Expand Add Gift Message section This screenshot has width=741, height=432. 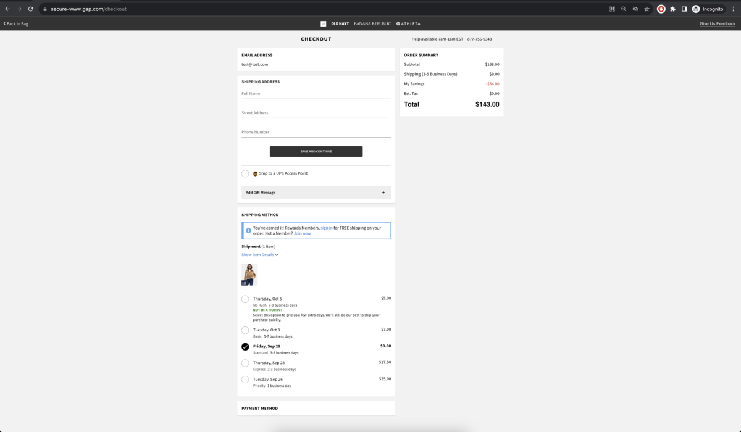click(316, 193)
